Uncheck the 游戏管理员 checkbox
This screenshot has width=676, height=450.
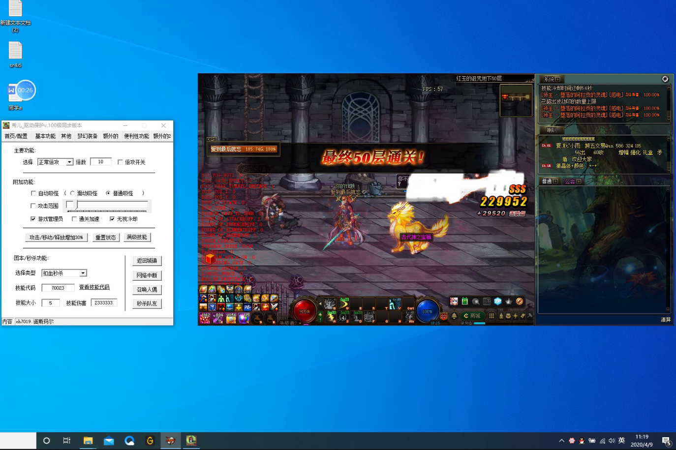33,219
